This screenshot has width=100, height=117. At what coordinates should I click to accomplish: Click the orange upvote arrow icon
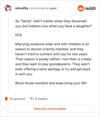(6, 99)
